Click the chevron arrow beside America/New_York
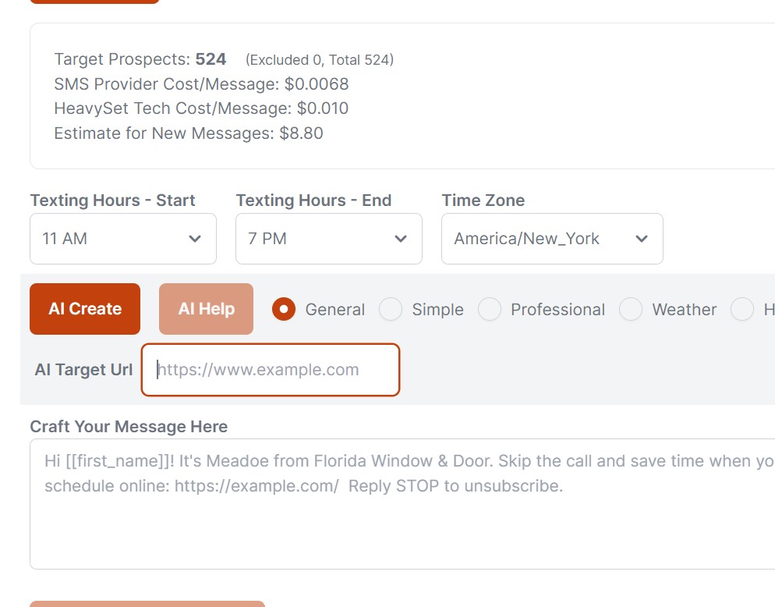 click(642, 239)
